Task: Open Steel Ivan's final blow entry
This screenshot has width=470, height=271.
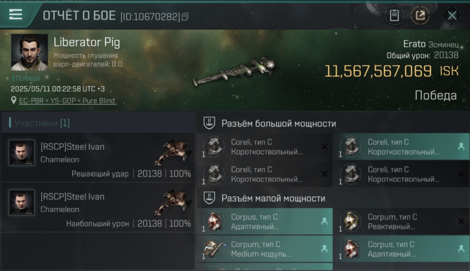Action: pos(98,157)
